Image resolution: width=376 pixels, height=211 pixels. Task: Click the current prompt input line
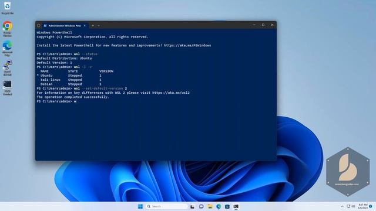point(56,101)
